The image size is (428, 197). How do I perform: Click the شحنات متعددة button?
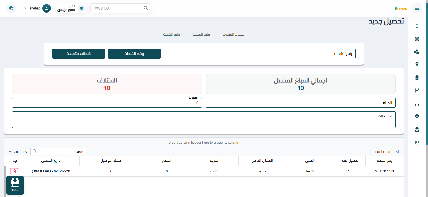coord(79,54)
